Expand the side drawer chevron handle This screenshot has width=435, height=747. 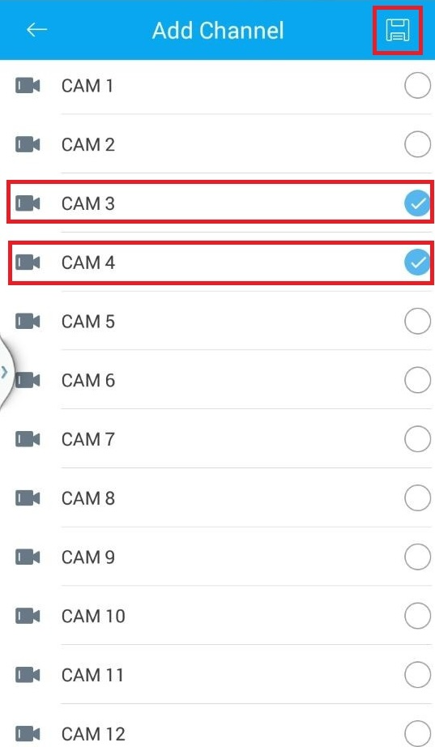[6, 372]
